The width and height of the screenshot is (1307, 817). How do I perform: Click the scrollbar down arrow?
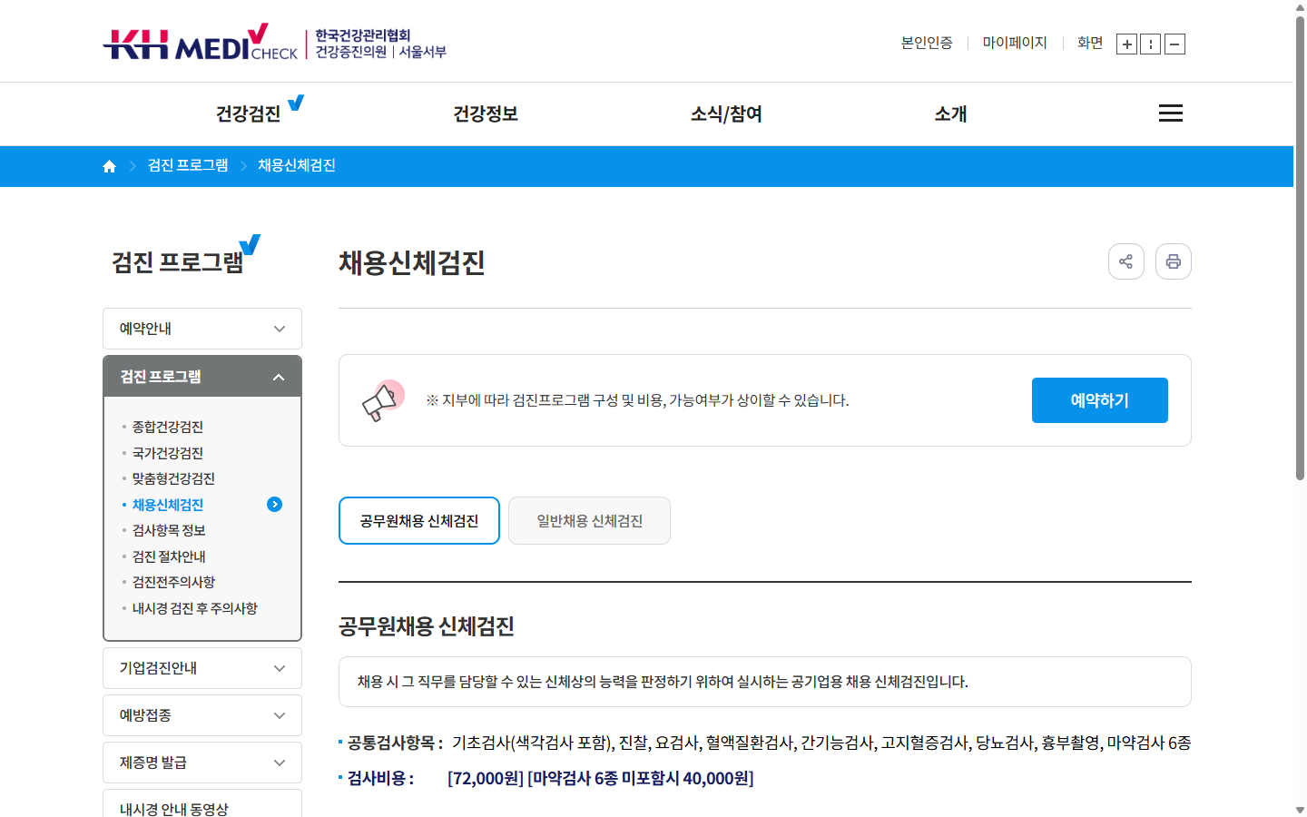[x=1300, y=810]
